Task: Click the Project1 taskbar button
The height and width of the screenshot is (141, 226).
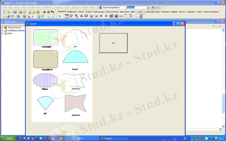Action: coord(113,138)
